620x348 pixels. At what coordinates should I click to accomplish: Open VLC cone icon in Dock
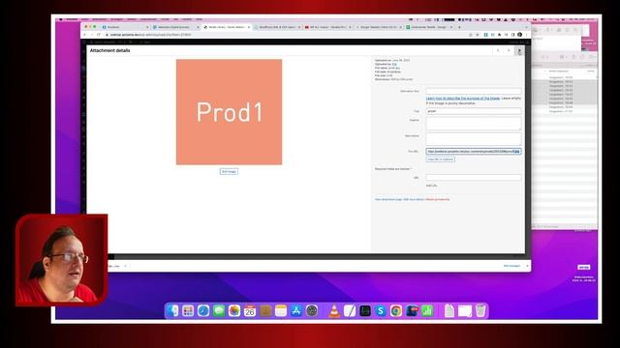(334, 311)
